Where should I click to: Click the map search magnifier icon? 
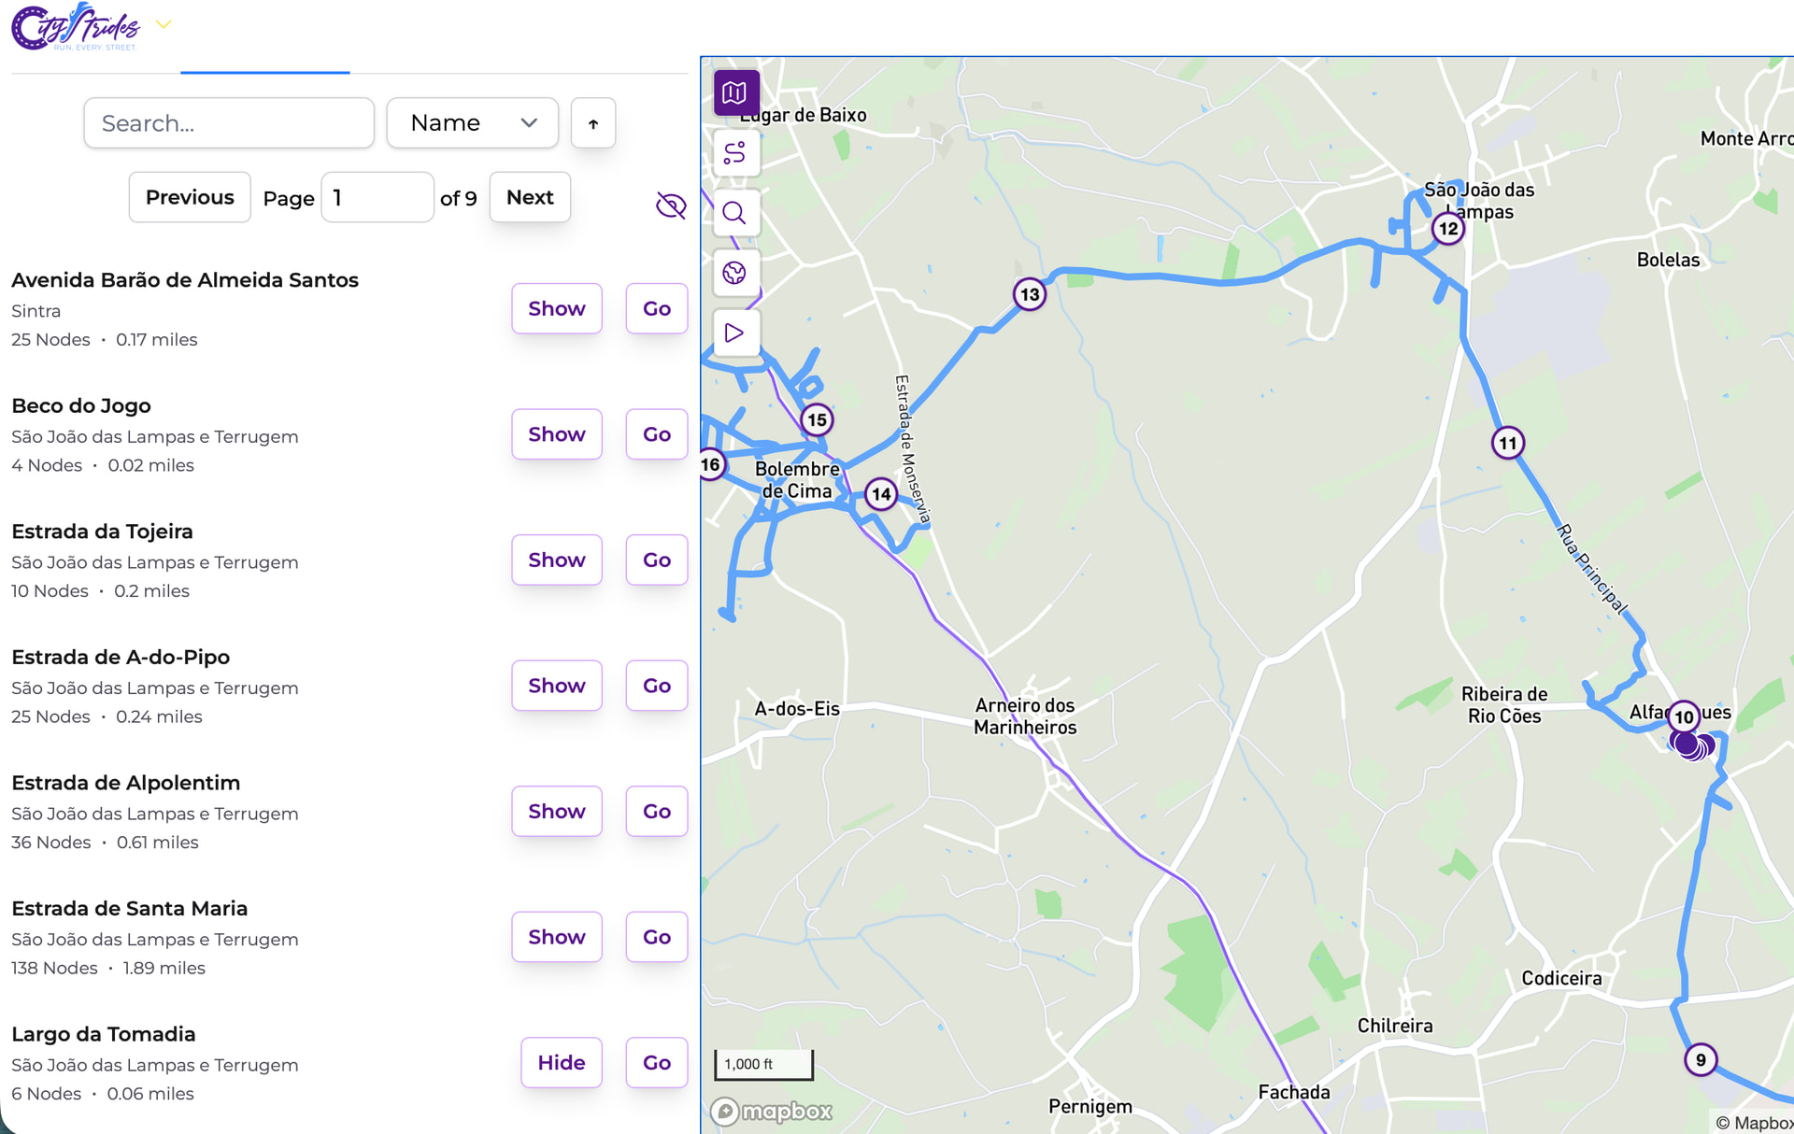pos(735,213)
